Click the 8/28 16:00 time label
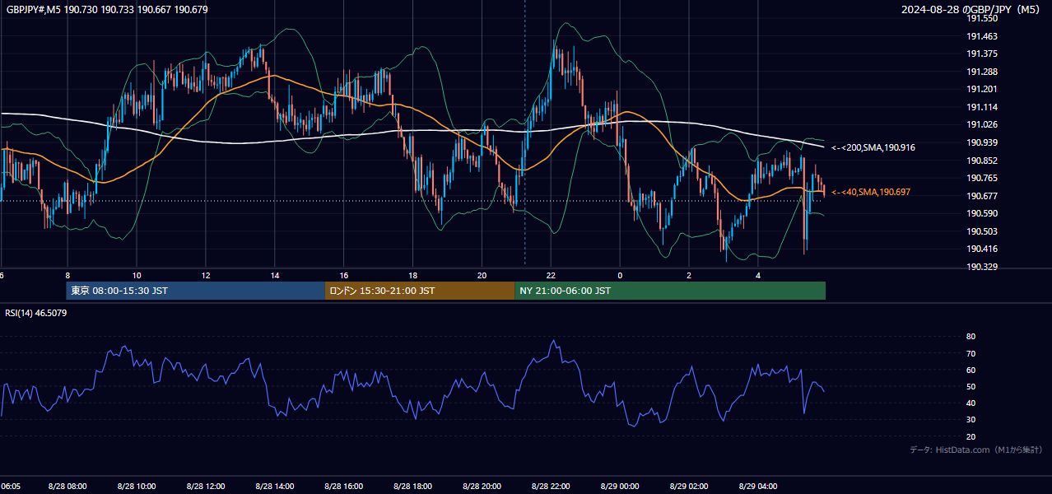The image size is (1052, 494). (x=344, y=487)
